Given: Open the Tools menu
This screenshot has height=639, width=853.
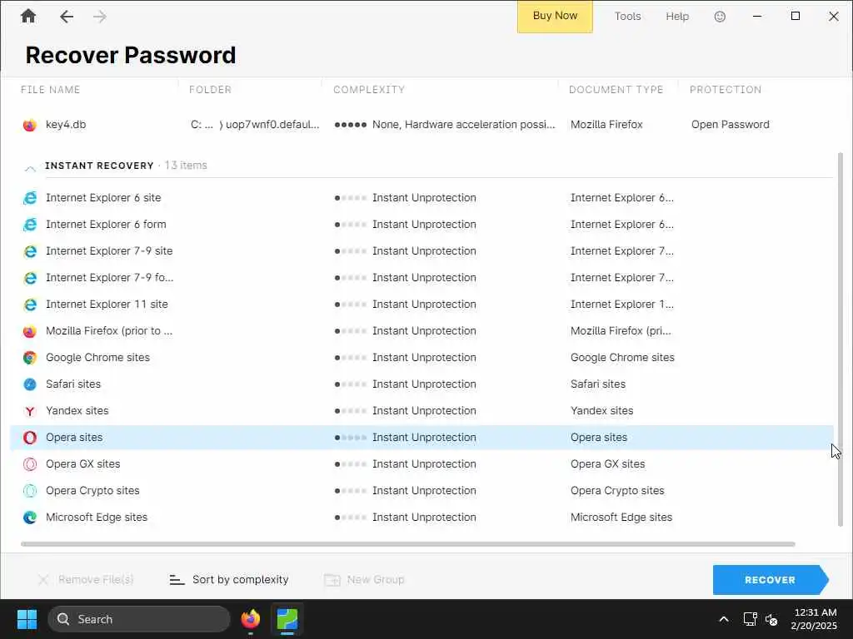Looking at the screenshot, I should pos(627,17).
